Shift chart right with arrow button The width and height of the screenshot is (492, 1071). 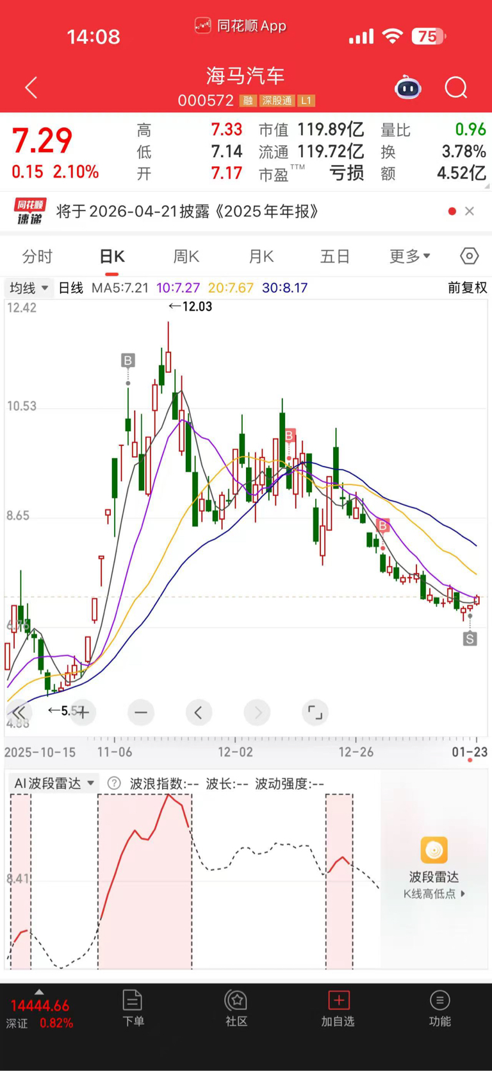258,712
